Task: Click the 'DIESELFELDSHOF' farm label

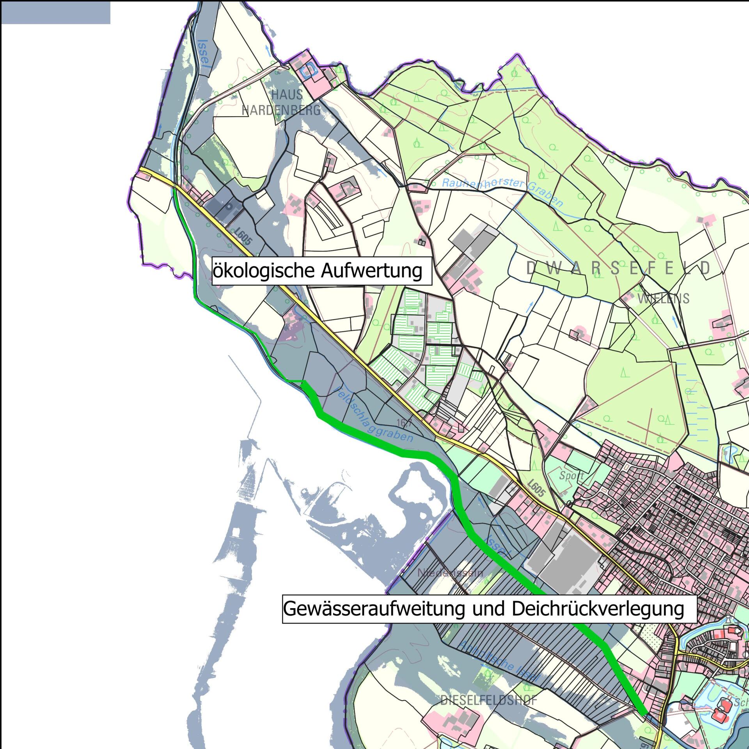Action: [488, 700]
